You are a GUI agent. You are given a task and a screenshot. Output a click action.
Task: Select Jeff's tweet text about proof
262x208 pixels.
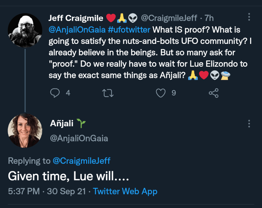[148, 53]
